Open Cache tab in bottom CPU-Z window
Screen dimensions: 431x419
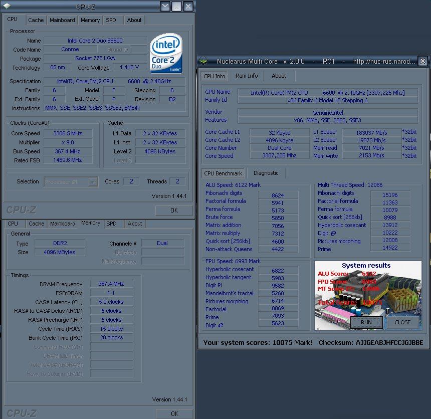coord(37,224)
